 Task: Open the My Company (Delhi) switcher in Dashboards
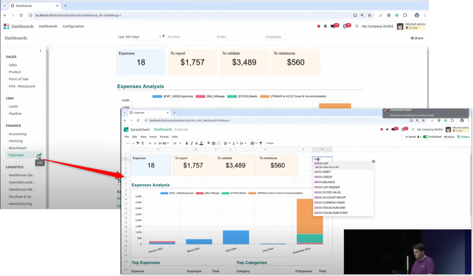378,26
